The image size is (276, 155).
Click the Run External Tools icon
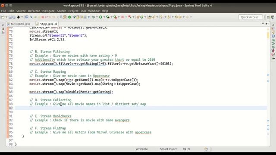click(115, 17)
